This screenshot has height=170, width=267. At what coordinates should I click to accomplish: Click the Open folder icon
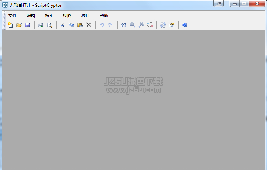pyautogui.click(x=19, y=25)
